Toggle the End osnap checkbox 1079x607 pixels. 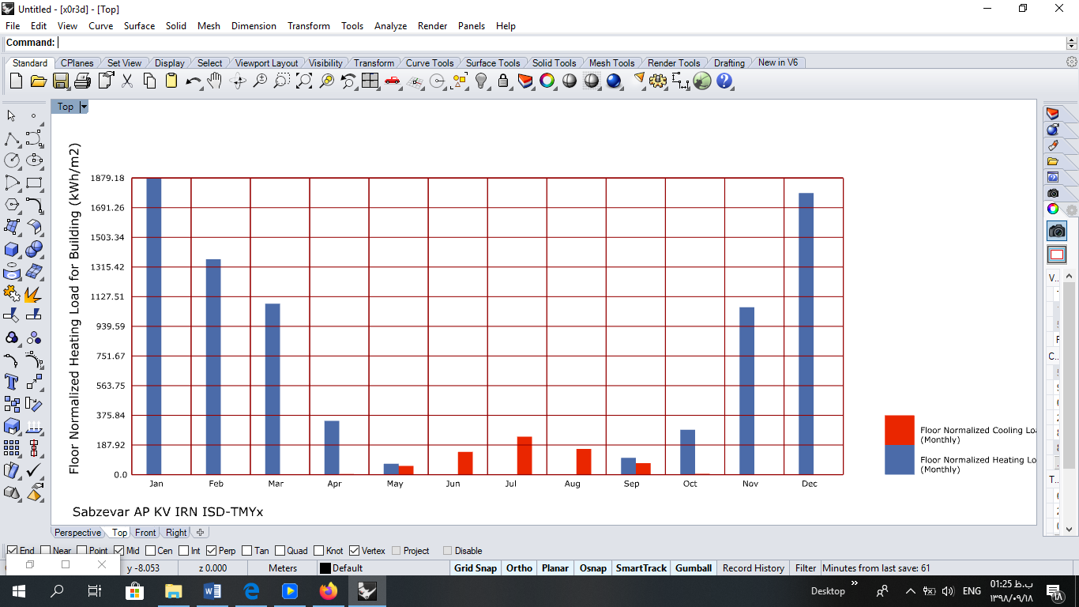12,551
